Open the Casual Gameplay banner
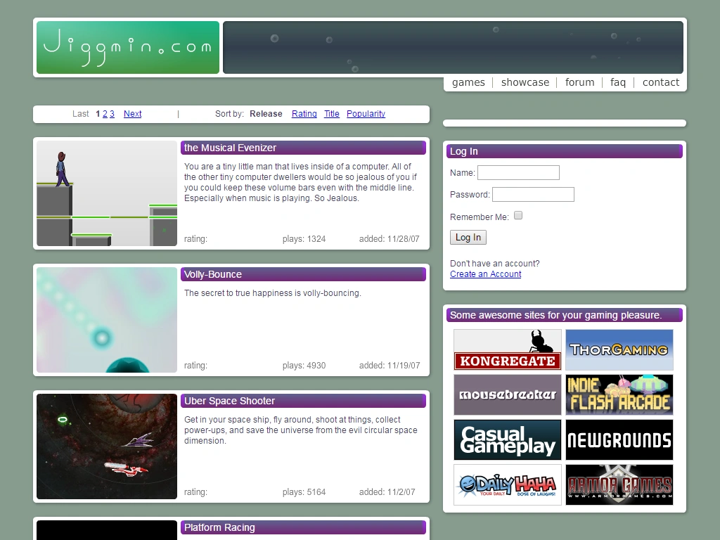 coord(508,439)
